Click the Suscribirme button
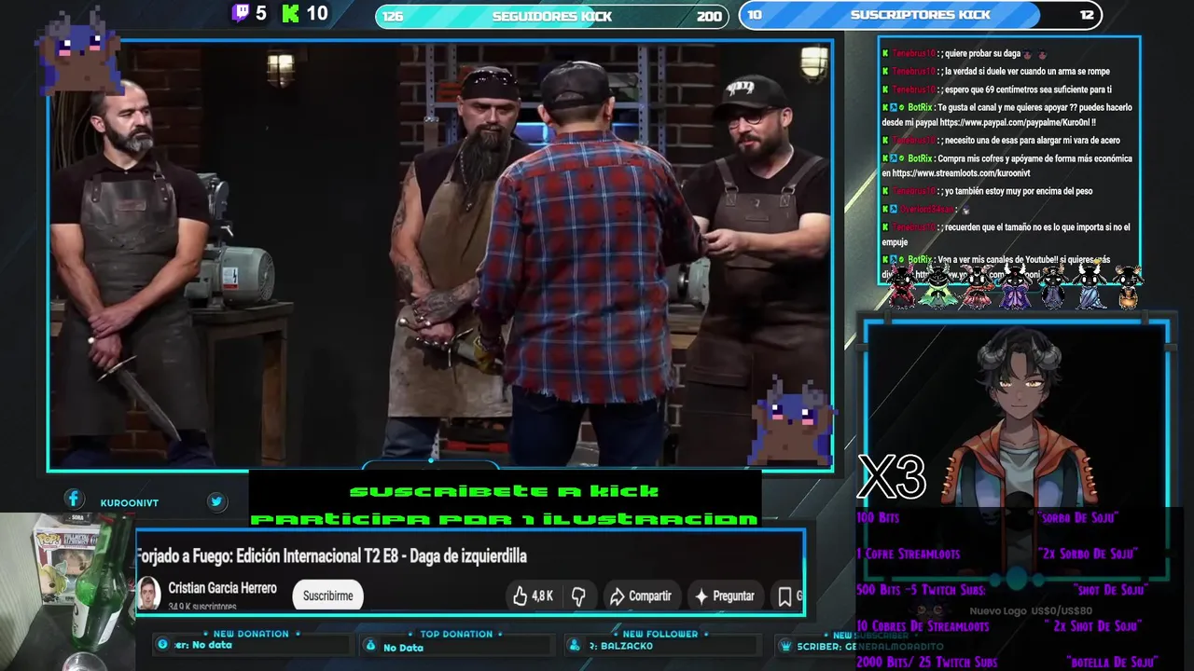 (327, 596)
